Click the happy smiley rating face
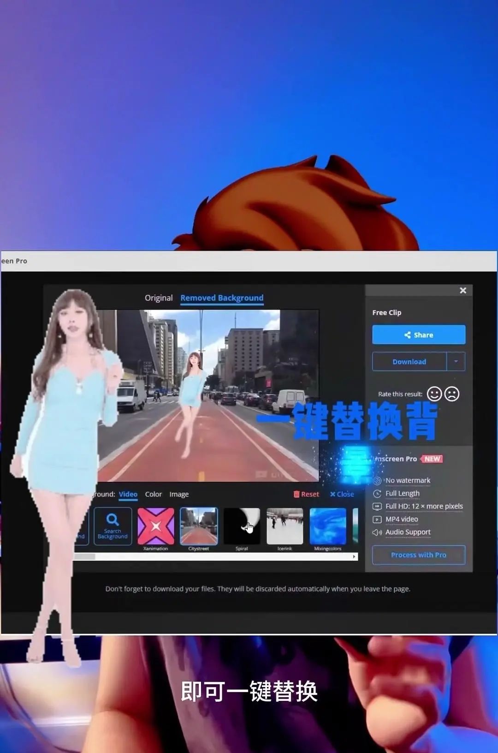This screenshot has width=498, height=753. click(434, 394)
